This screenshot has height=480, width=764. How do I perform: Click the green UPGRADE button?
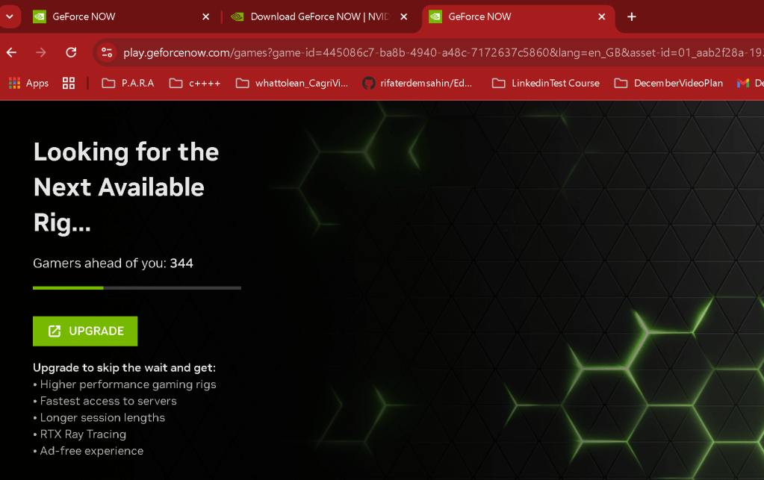(85, 331)
